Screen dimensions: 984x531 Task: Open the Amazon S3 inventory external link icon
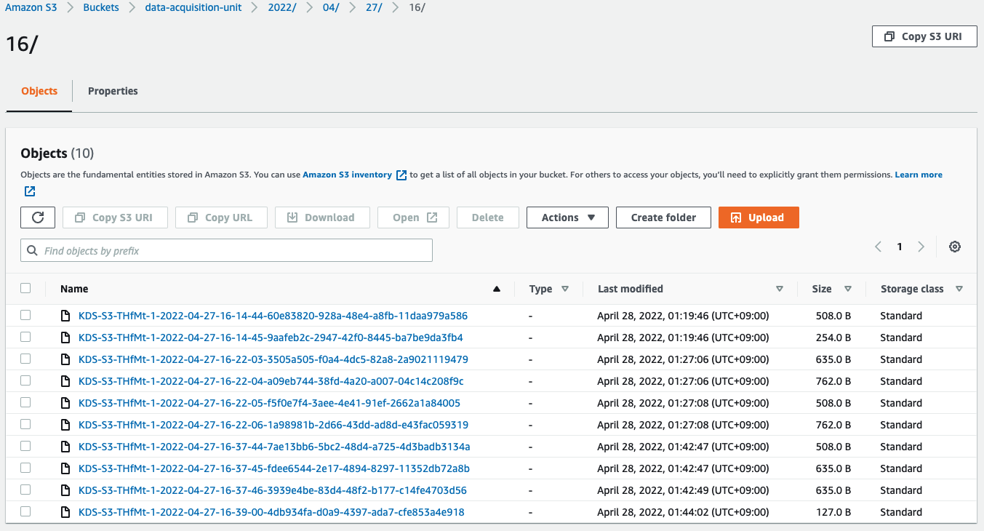tap(401, 175)
